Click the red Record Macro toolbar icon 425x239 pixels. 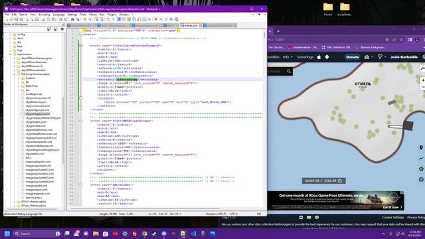[x=156, y=19]
